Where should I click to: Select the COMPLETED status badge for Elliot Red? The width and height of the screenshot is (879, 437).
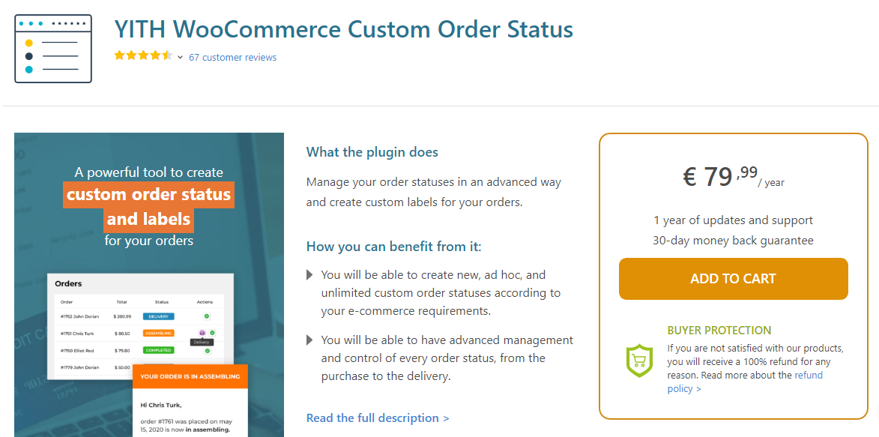(159, 351)
